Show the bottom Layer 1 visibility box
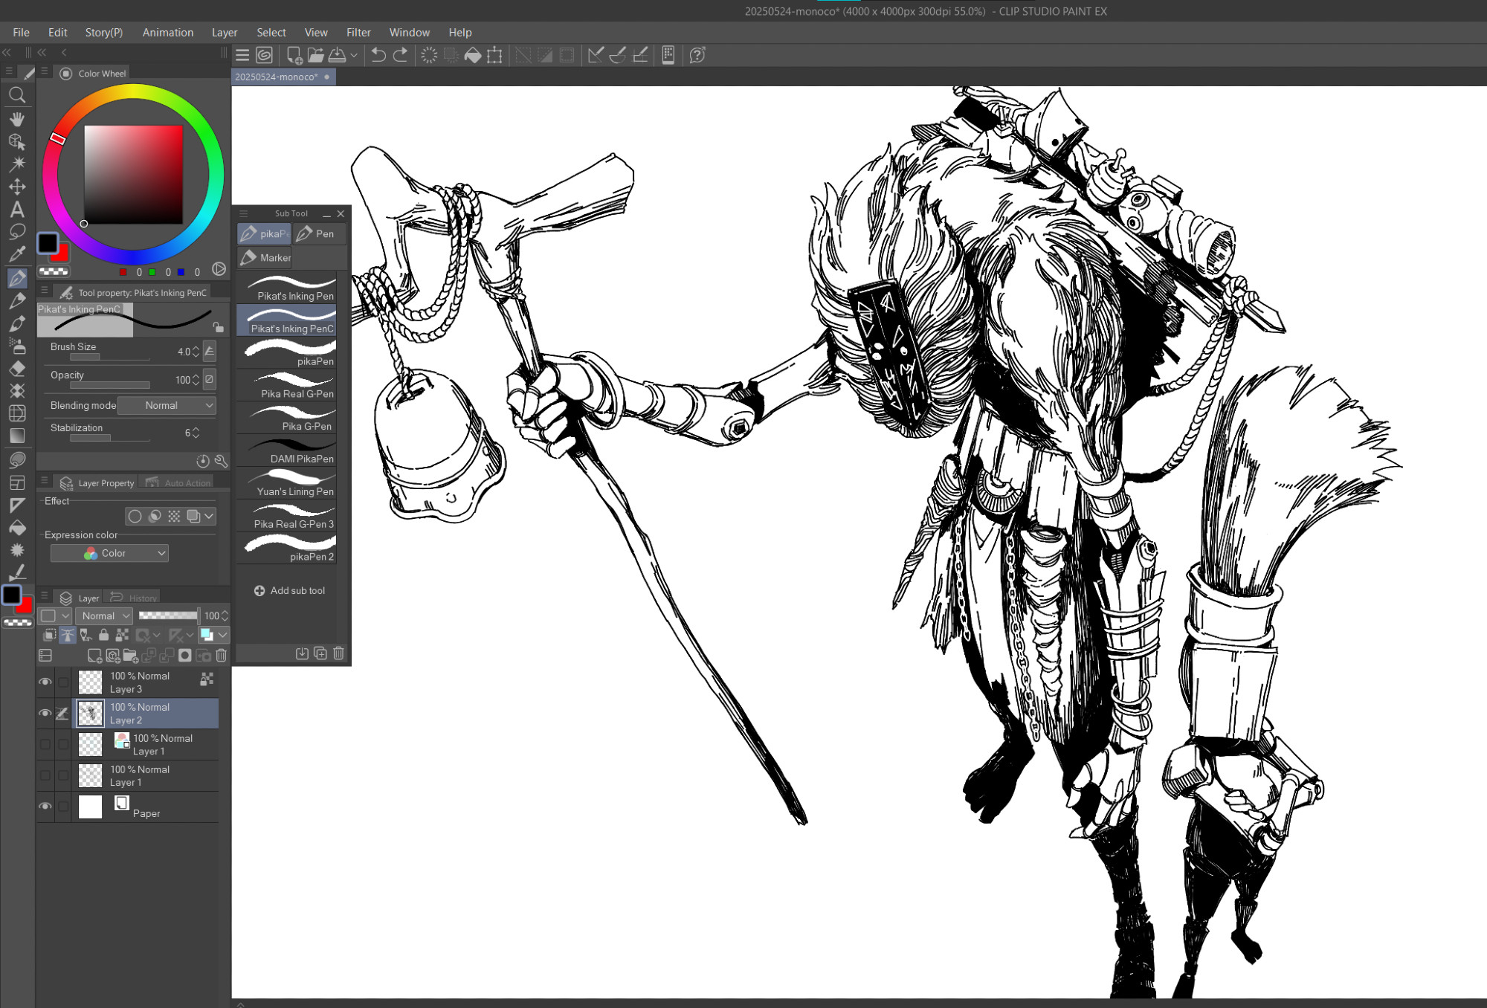Image resolution: width=1487 pixels, height=1008 pixels. click(45, 775)
